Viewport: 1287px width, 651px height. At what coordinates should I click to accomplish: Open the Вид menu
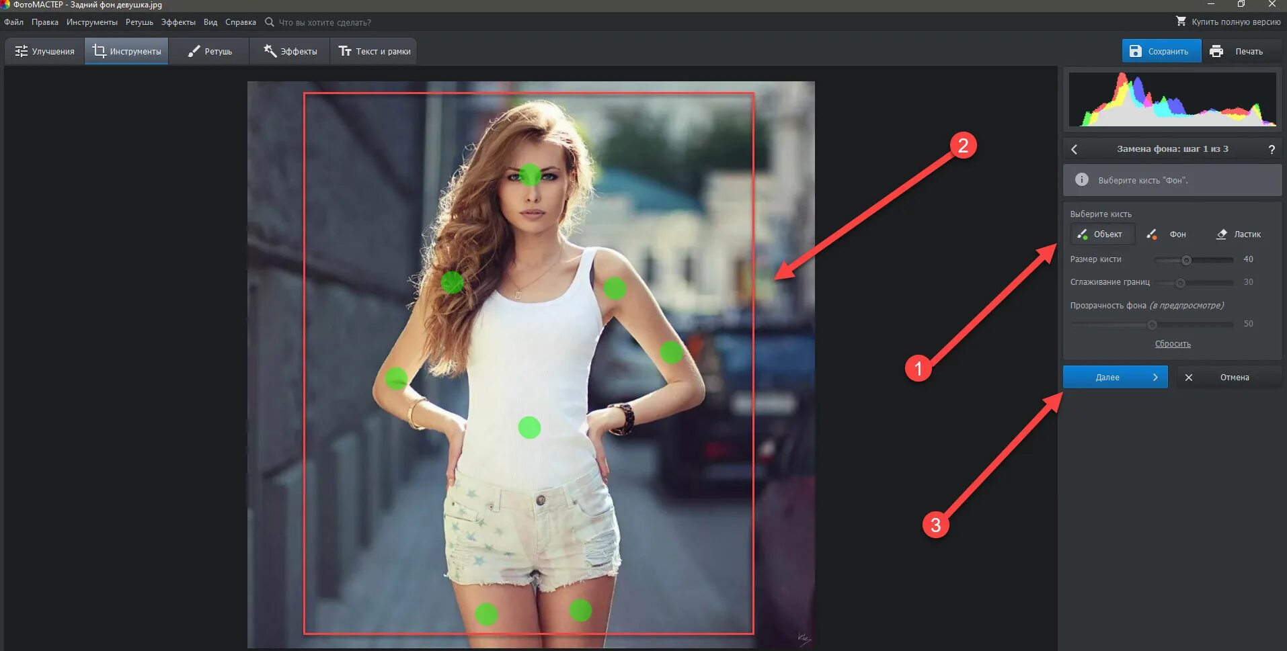pyautogui.click(x=210, y=22)
